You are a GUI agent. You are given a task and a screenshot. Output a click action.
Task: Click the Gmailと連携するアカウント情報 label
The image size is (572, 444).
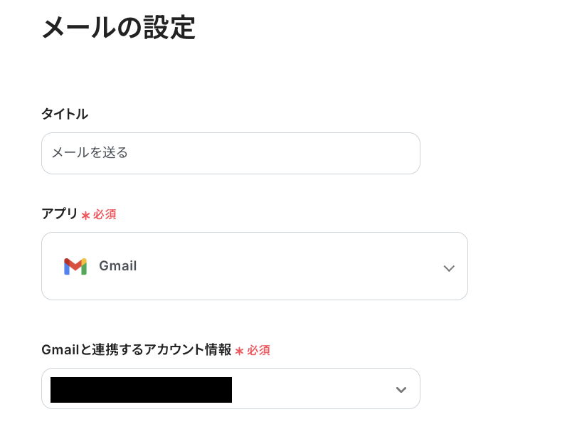point(137,349)
